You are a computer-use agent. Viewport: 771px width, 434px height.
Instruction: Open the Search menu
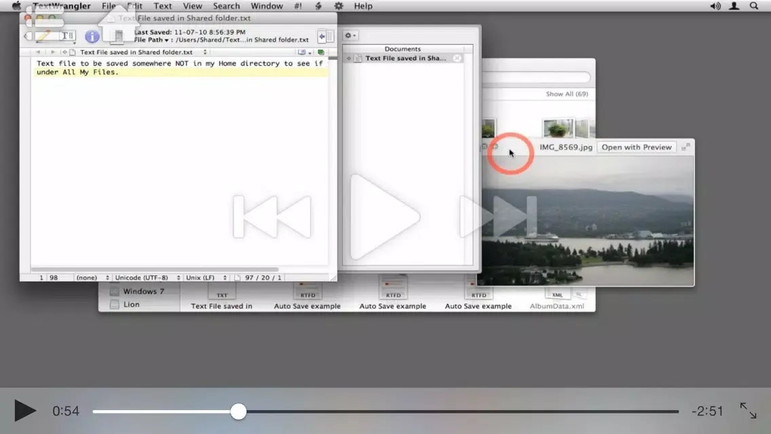226,6
